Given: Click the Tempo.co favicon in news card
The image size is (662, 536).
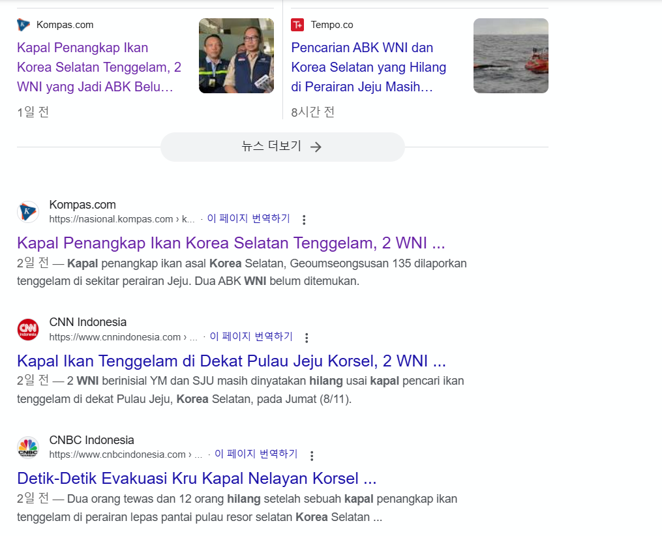Looking at the screenshot, I should point(297,25).
